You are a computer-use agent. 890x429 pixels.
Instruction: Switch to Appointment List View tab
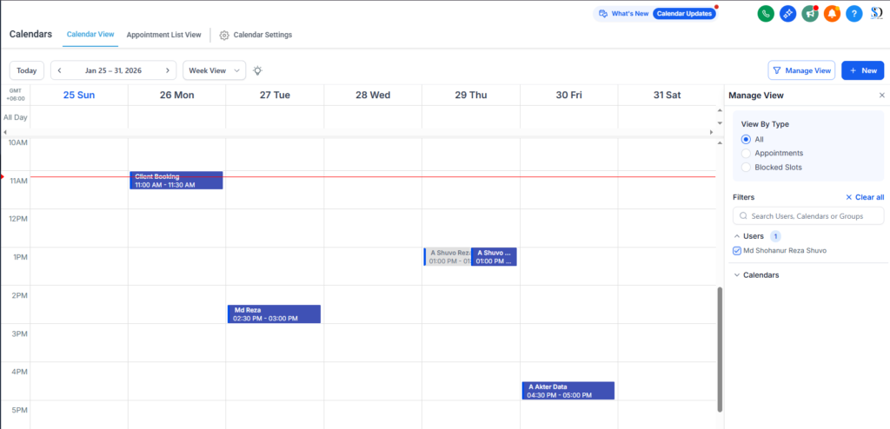coord(163,35)
